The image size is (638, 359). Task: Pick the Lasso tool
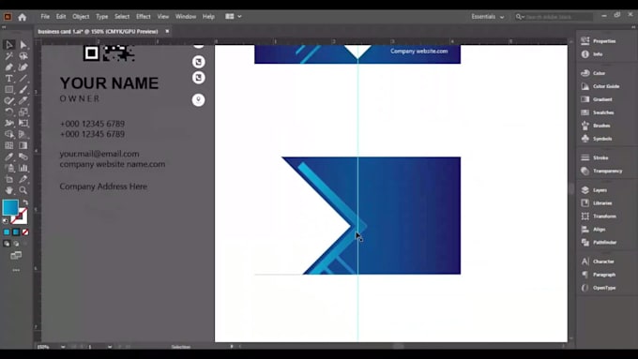23,56
